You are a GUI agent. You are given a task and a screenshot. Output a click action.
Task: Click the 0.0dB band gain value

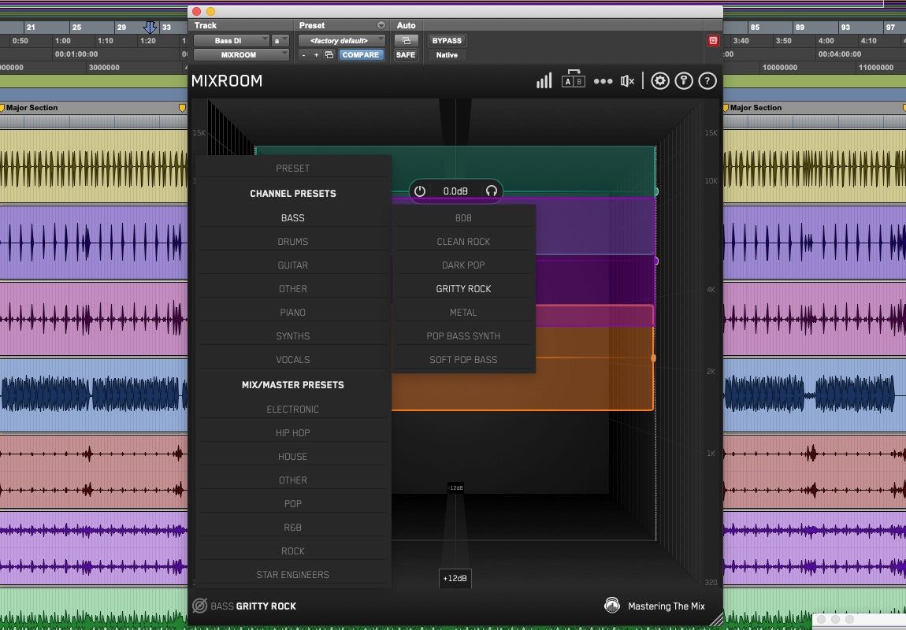455,191
